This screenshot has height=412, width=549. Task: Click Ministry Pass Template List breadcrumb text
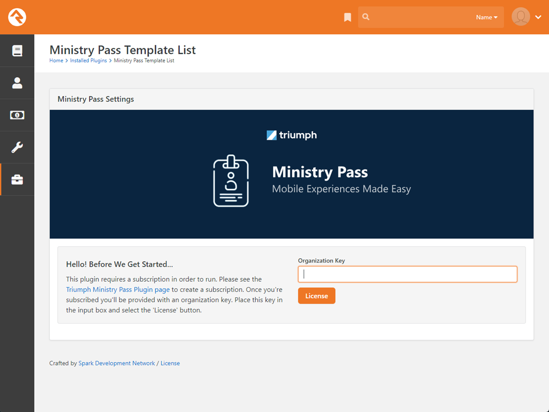144,61
